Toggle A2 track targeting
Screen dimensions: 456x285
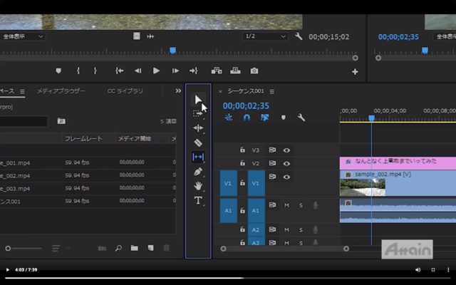click(256, 230)
